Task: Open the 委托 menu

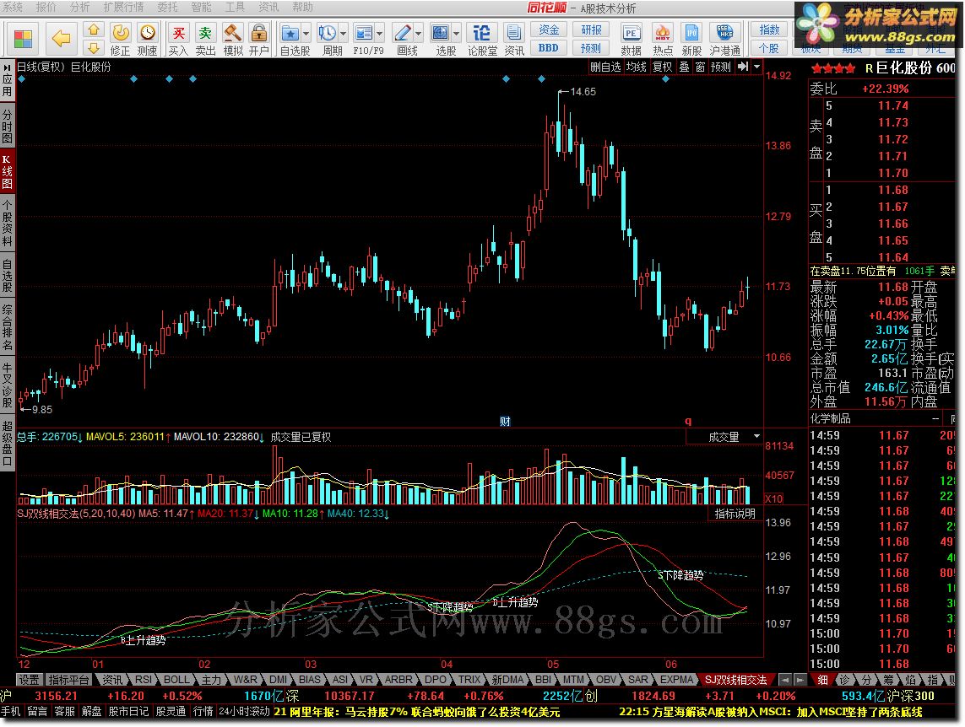Action: 167,7
